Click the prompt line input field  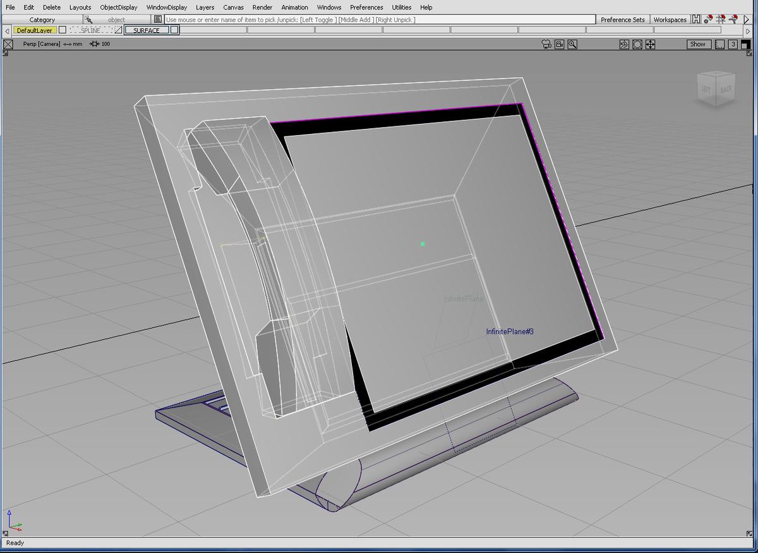(379, 20)
